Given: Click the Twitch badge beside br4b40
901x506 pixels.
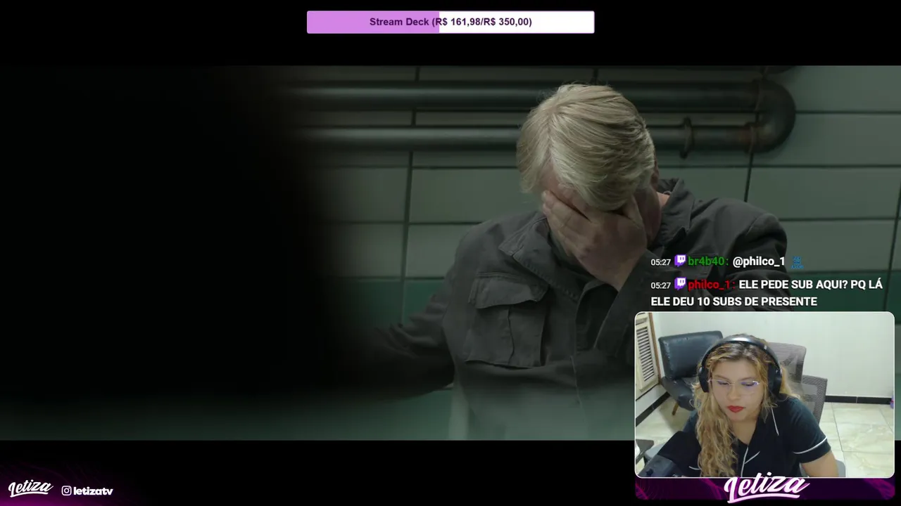Looking at the screenshot, I should click(680, 261).
